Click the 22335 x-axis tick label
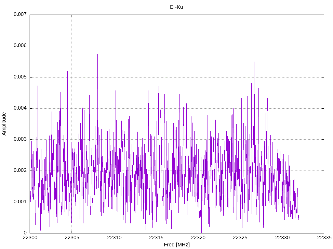This screenshot has height=249, width=333. coord(324,238)
